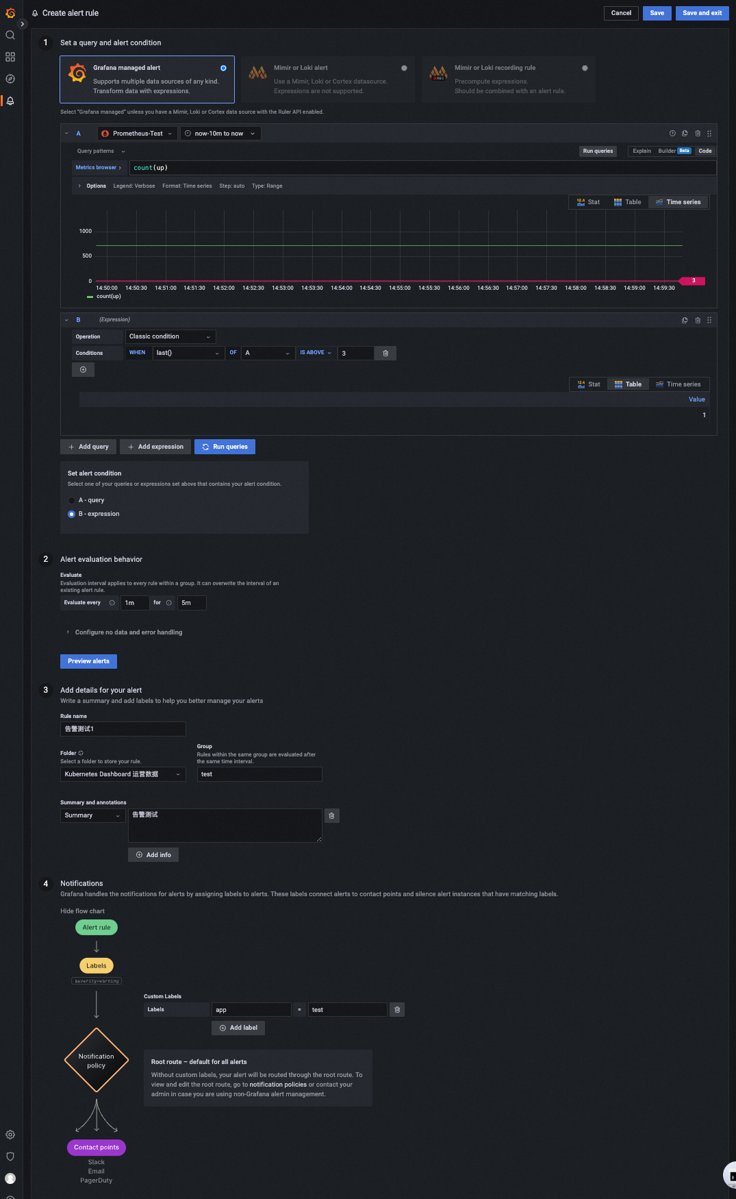The height and width of the screenshot is (1199, 736).
Task: Click Add expression
Action: tap(155, 447)
